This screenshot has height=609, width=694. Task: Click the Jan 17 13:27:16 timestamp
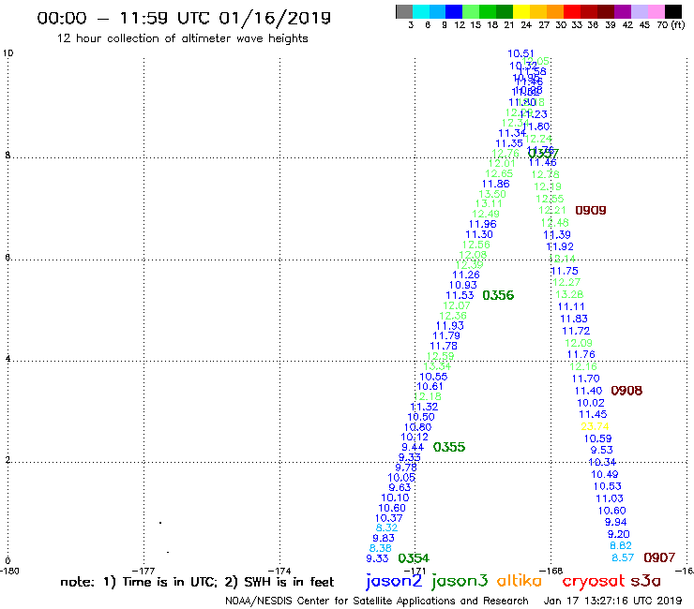click(613, 601)
